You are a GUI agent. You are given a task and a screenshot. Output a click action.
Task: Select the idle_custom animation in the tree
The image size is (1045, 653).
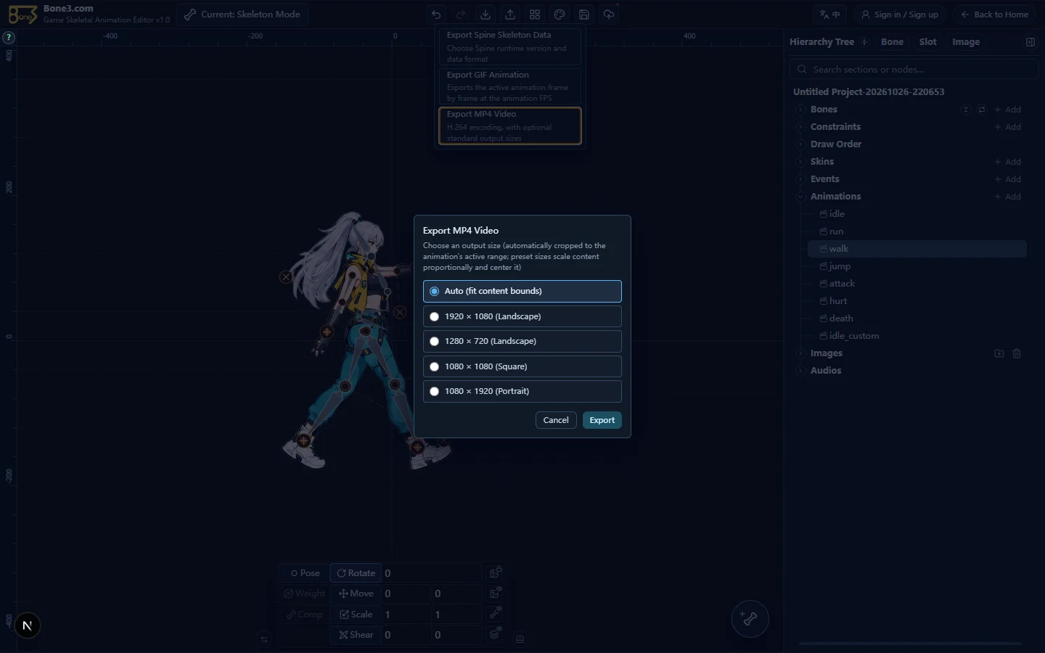pos(917,336)
